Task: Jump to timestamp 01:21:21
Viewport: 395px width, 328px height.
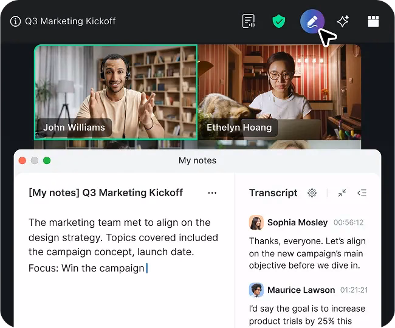Action: tap(354, 290)
